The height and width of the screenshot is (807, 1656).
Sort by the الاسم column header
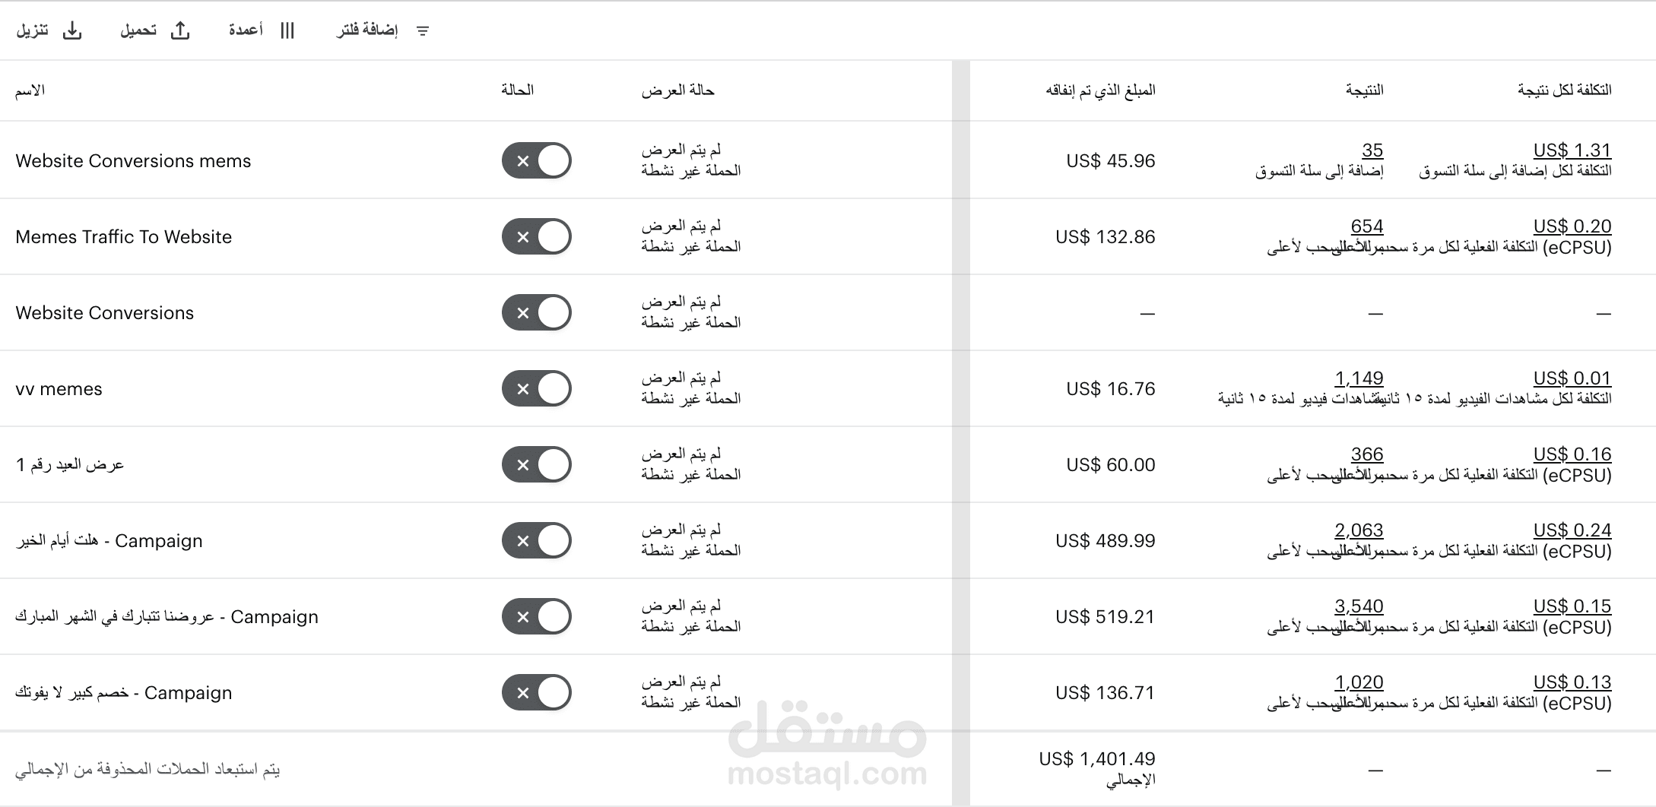pyautogui.click(x=30, y=90)
